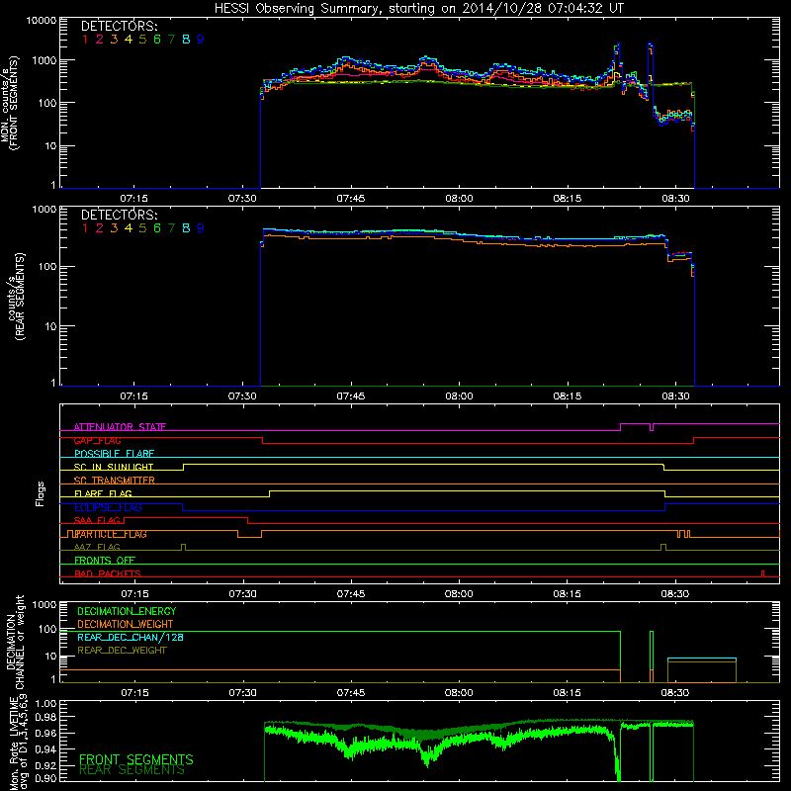Screen dimensions: 791x791
Task: Click cyan detector 8 in the rear segments legend
Action: click(x=186, y=228)
